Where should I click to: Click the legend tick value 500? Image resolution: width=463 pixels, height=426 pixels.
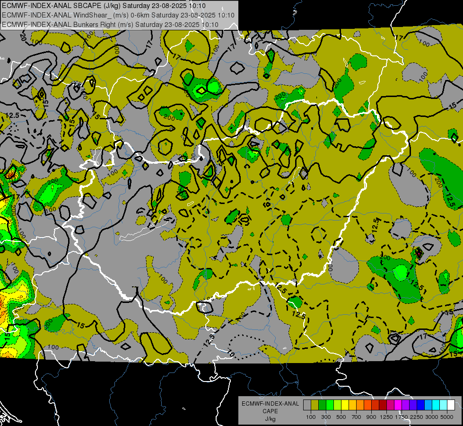tap(341, 417)
